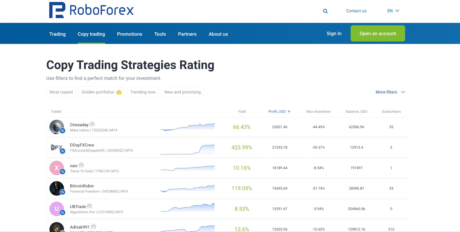Click the 119.09% yield value

pos(242,188)
